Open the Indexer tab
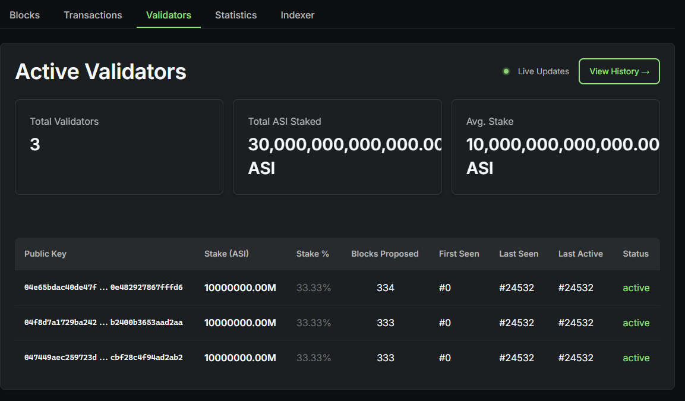The height and width of the screenshot is (401, 685). point(297,15)
